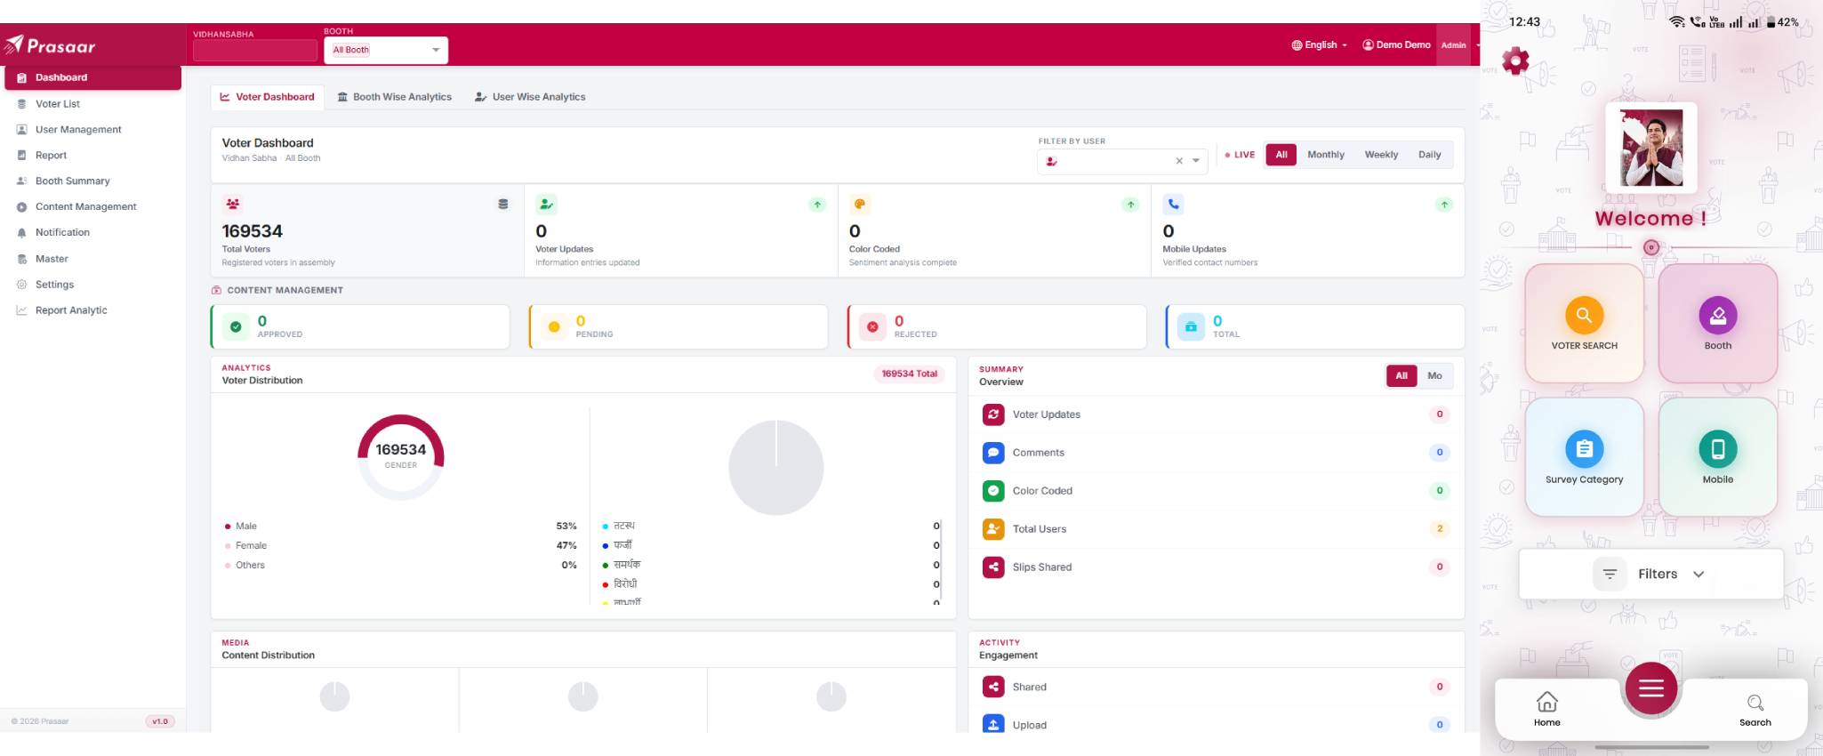Click the Total Voters database icon
1823x756 pixels.
click(503, 204)
